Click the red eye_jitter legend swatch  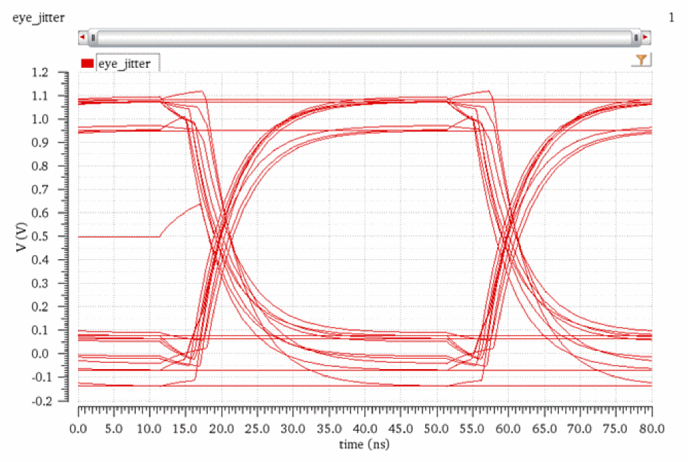88,64
